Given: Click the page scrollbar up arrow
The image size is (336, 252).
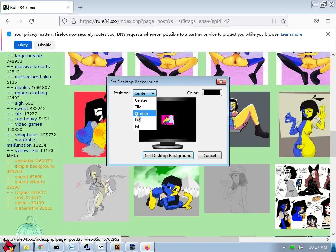Looking at the screenshot, I should [333, 55].
